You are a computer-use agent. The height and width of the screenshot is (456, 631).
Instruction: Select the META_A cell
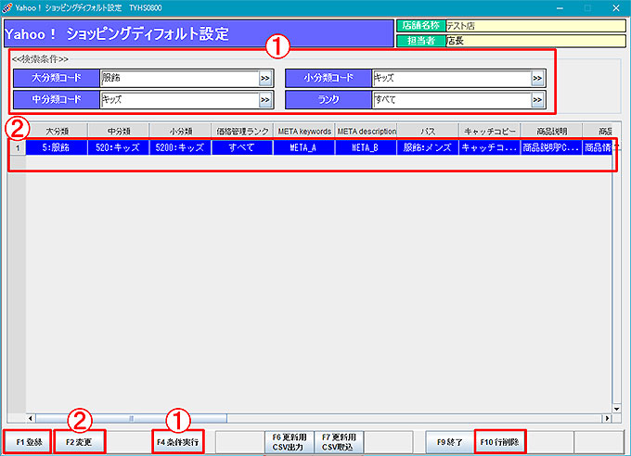pos(304,147)
